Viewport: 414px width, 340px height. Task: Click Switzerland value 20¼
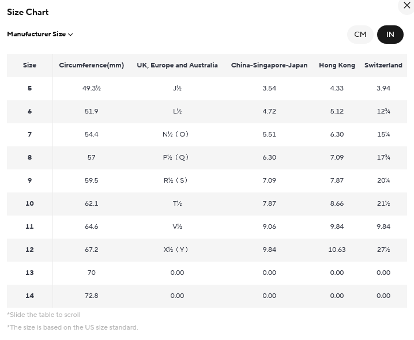(x=383, y=180)
